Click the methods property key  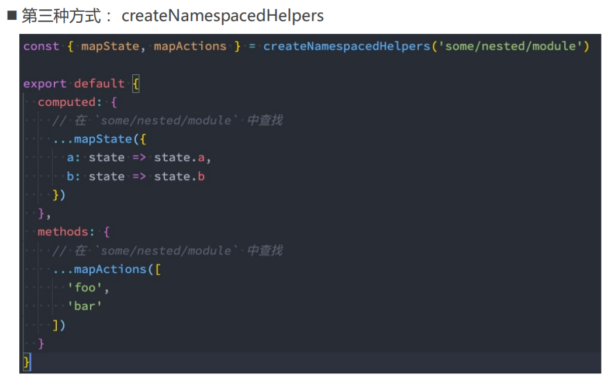pos(63,232)
